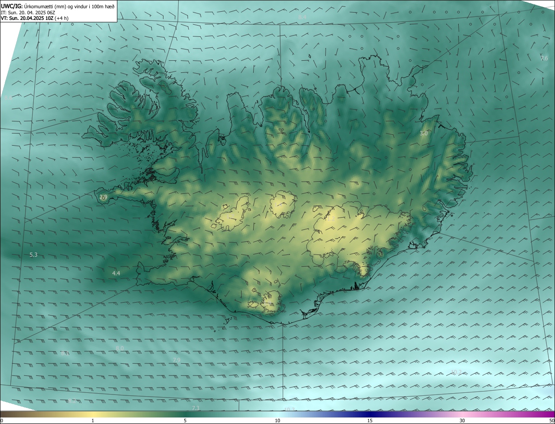Click the 30 tick on the color scale
555x424 pixels.
click(x=462, y=421)
